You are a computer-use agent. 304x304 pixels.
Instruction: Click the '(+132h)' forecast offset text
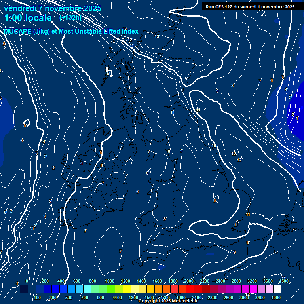coord(70,18)
